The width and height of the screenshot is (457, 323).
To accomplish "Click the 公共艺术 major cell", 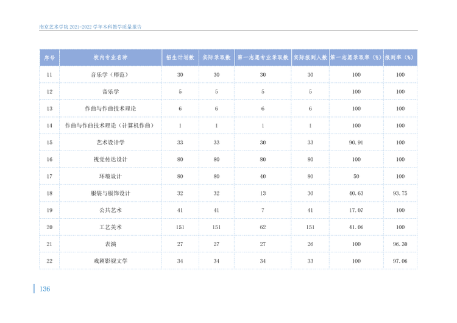I will click(x=110, y=210).
